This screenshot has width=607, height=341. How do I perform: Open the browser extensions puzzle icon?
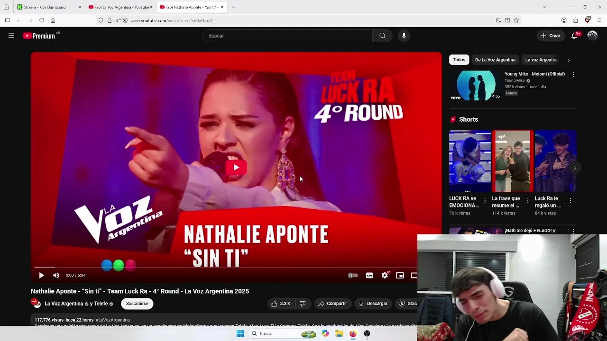click(x=575, y=20)
